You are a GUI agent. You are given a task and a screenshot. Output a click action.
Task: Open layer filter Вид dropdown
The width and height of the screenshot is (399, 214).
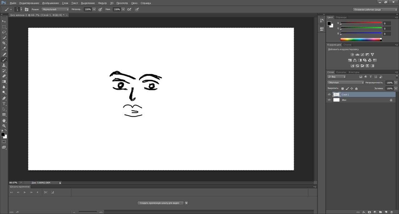[x=336, y=76]
